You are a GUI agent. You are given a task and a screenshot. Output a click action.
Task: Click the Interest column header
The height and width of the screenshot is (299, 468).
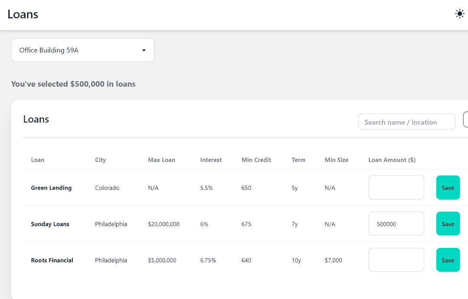click(211, 160)
